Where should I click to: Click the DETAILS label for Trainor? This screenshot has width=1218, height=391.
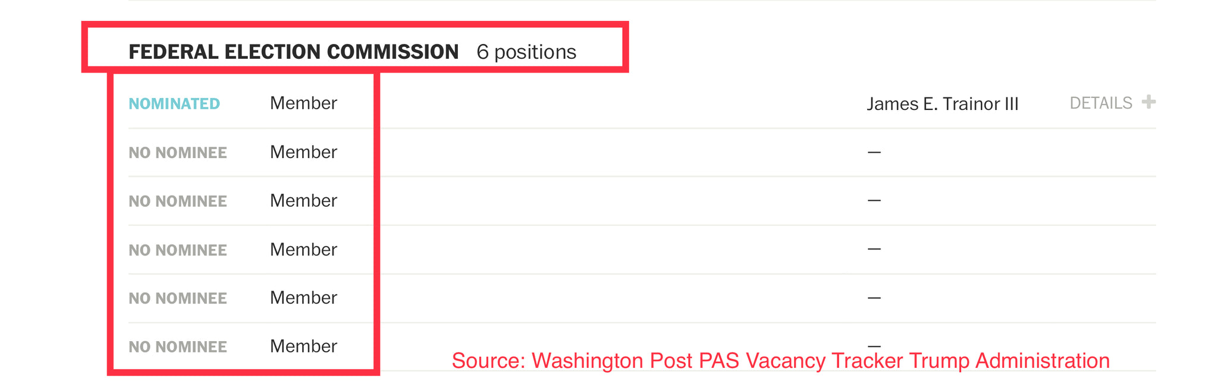tap(1101, 103)
